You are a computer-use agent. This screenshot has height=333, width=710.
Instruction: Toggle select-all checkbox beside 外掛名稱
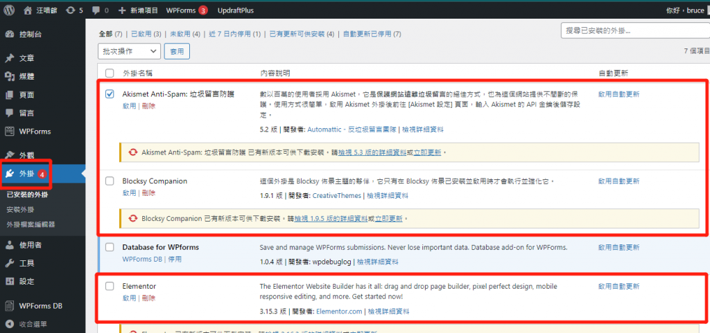(110, 73)
